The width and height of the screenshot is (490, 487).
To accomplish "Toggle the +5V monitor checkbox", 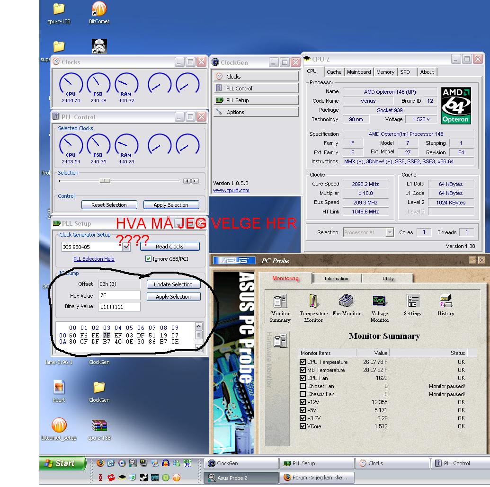I will 303,410.
